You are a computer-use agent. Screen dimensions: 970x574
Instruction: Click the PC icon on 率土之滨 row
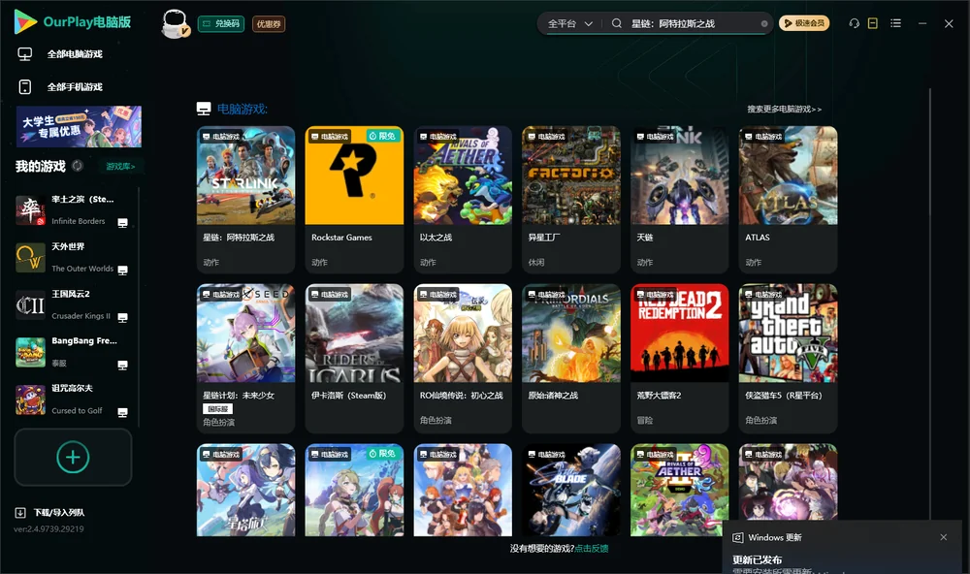122,223
